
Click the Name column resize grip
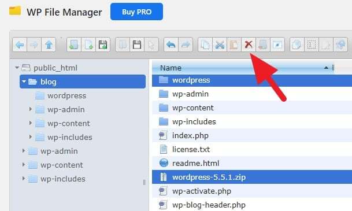coord(333,68)
